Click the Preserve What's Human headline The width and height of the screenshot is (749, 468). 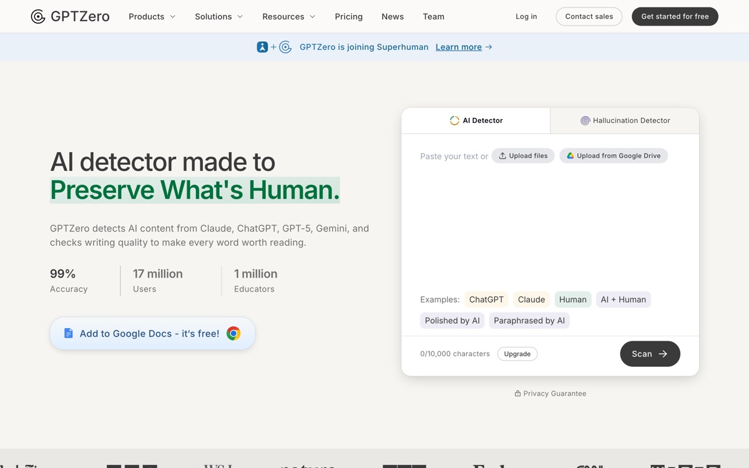(195, 190)
